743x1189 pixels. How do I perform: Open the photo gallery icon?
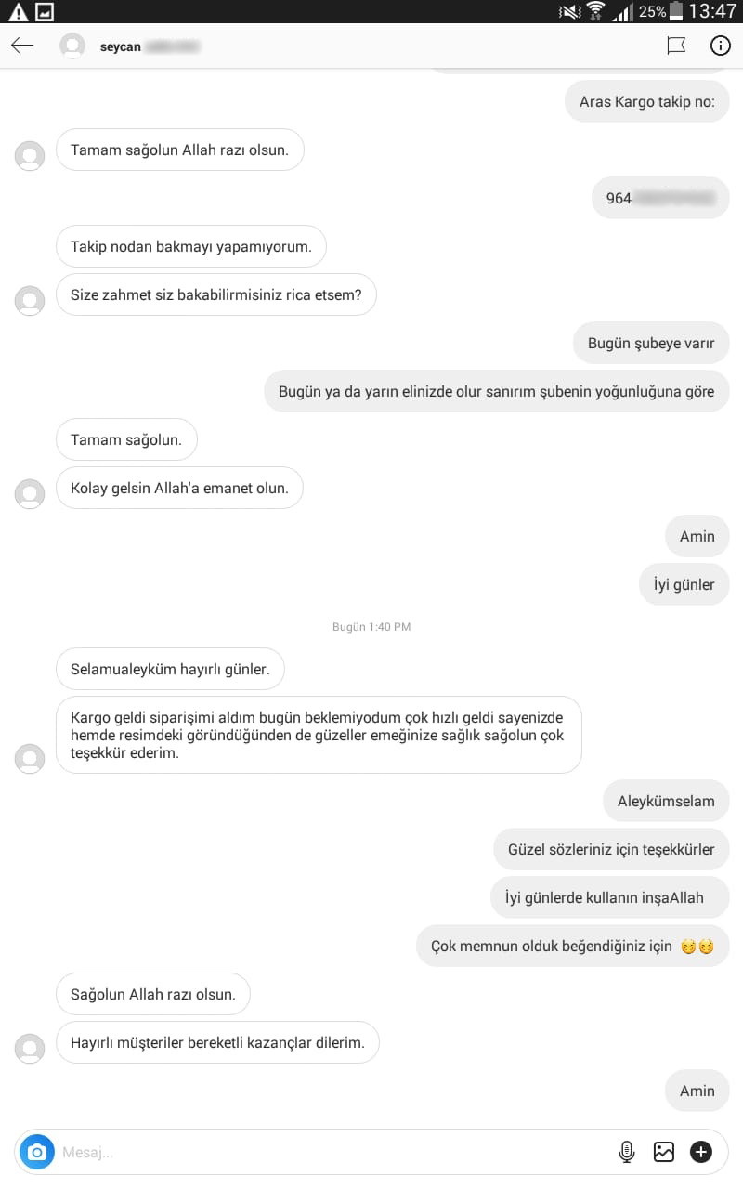(664, 1152)
